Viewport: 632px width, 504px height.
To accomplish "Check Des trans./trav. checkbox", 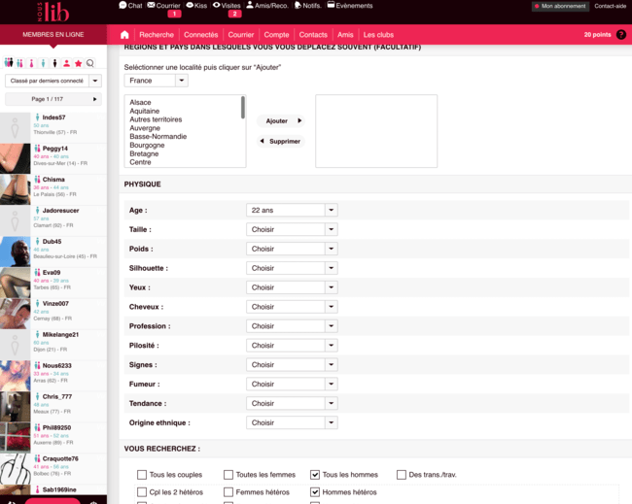I will tap(402, 475).
